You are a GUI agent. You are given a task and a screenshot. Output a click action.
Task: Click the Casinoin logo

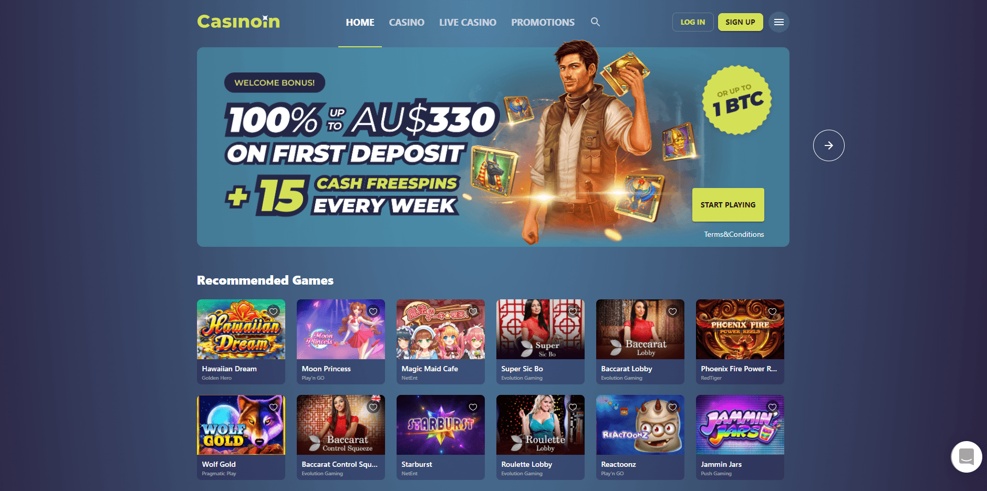(238, 22)
